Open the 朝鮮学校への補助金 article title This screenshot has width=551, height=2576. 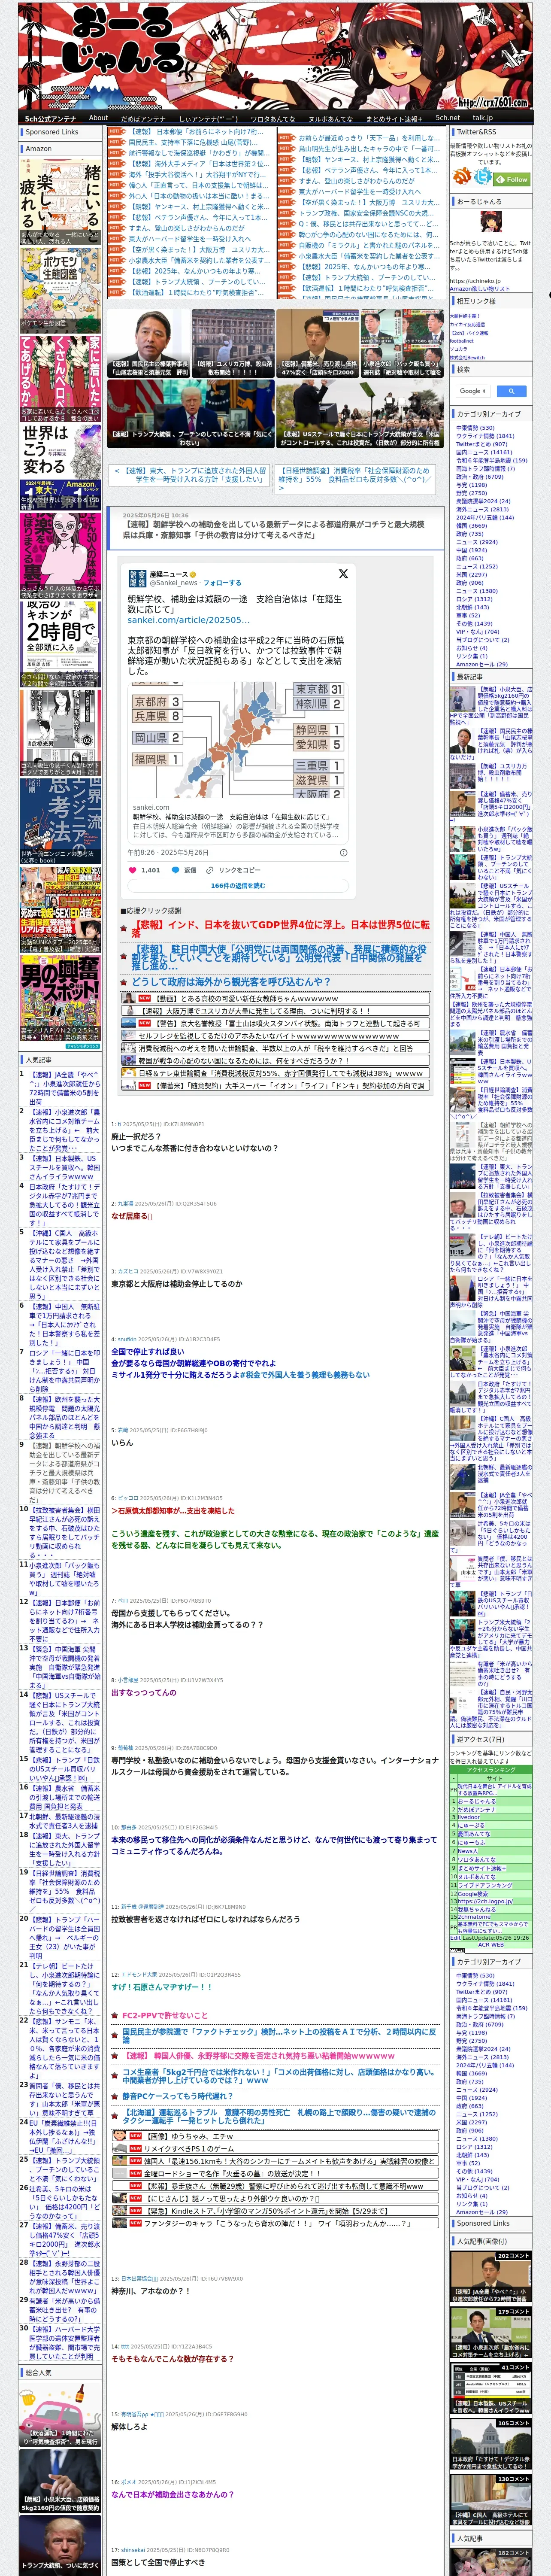point(274,529)
